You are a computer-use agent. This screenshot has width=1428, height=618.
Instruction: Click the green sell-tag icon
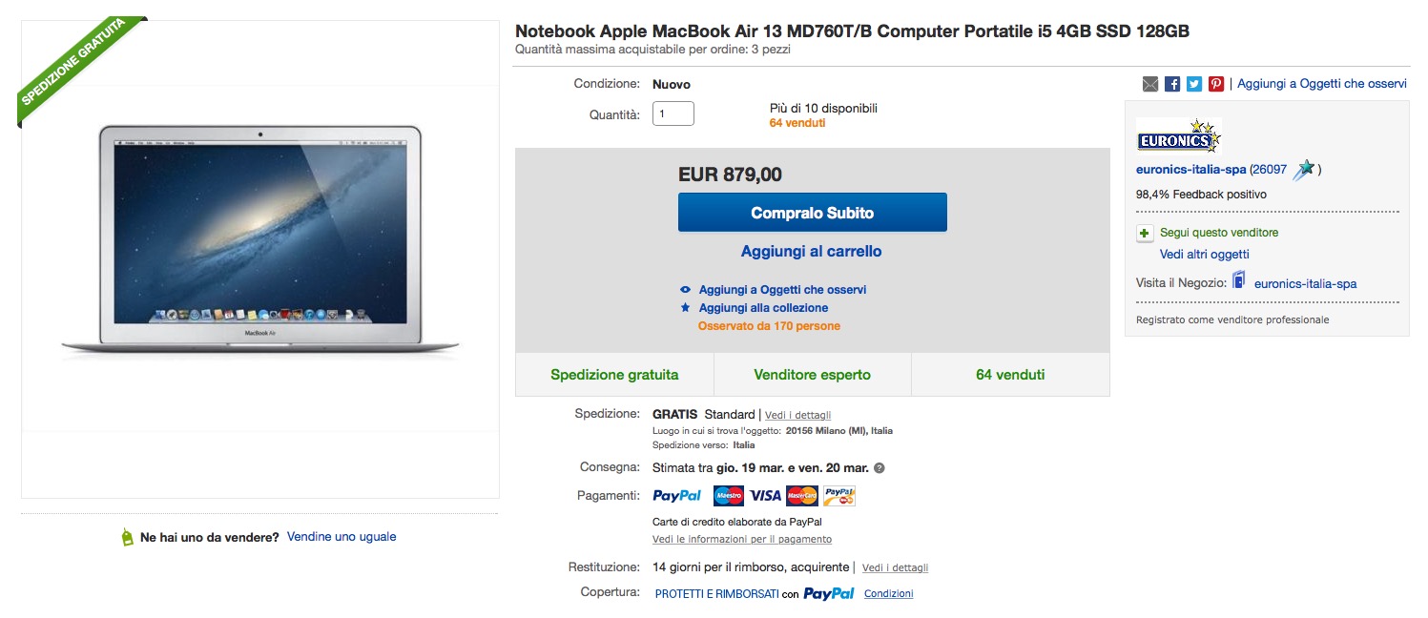(x=128, y=538)
